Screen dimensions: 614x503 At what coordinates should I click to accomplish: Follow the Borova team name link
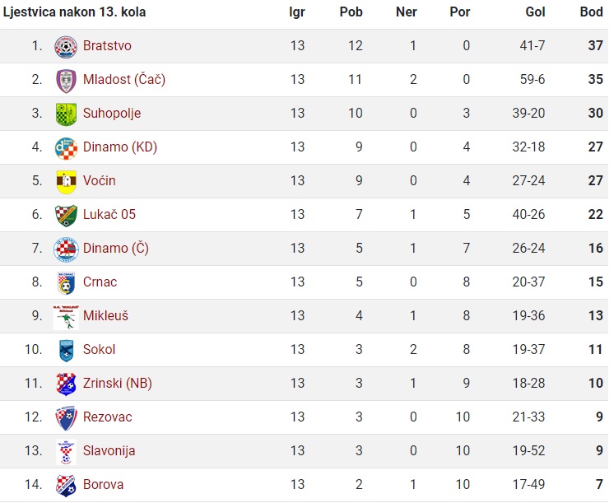point(103,484)
